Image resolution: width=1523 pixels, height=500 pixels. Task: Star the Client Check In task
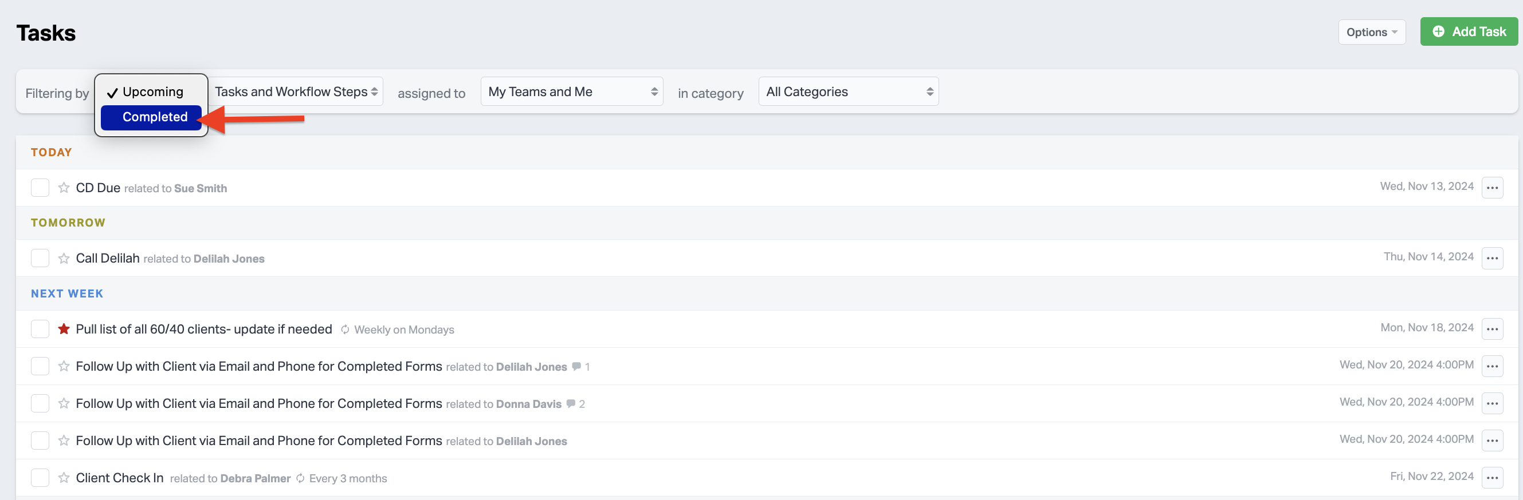(64, 478)
